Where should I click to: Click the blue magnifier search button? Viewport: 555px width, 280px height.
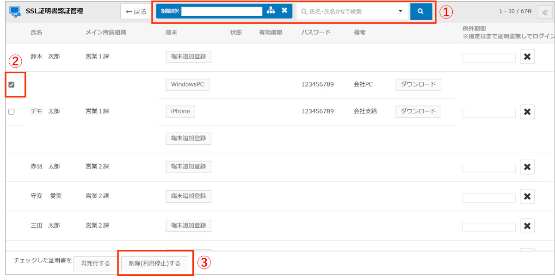[x=421, y=11]
